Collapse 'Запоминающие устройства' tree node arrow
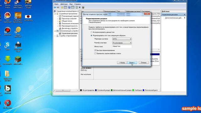The width and height of the screenshot is (201, 113). (55, 31)
